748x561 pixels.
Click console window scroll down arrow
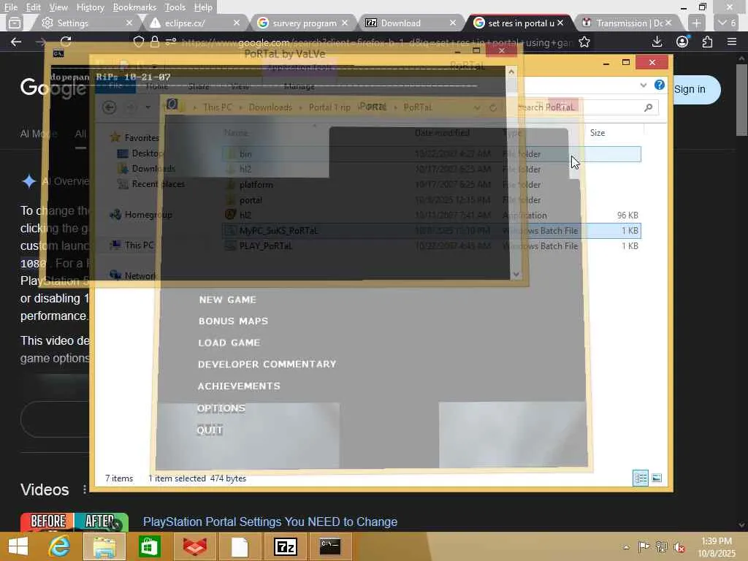point(516,275)
